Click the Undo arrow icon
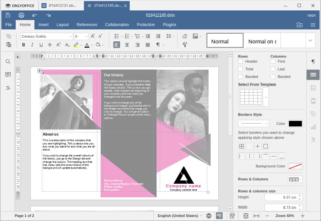This screenshot has height=221, width=321. (x=35, y=15)
